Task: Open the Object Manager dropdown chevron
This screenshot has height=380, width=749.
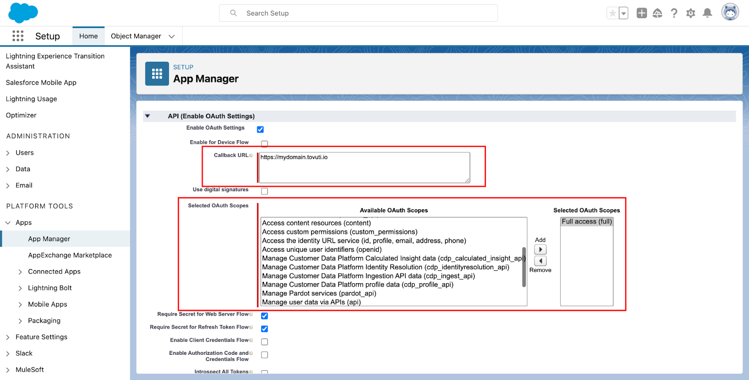Action: 172,36
